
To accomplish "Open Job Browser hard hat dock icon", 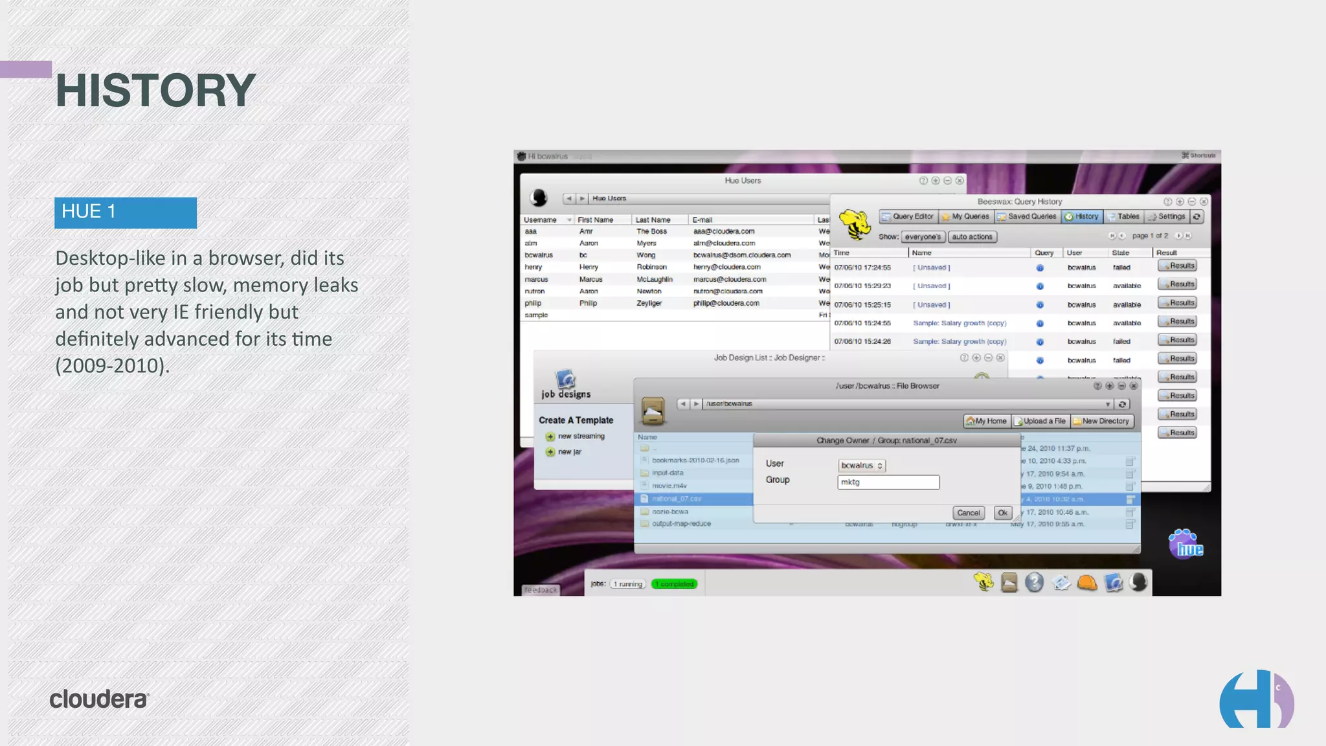I will (x=1087, y=583).
